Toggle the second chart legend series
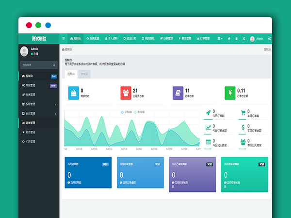This screenshot has height=218, width=291. click(141, 111)
